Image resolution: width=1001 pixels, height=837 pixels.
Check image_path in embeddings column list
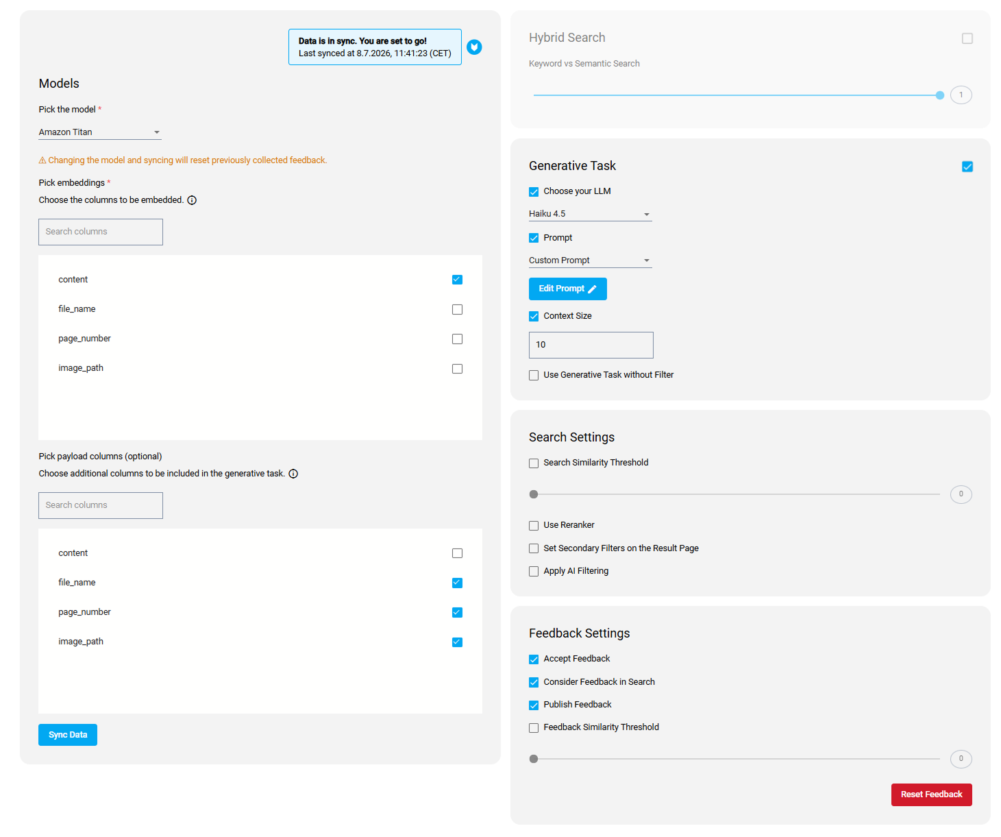point(457,368)
